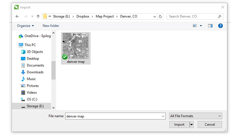Expand the All File Formats dropdown
The image size is (240, 135).
click(x=219, y=116)
